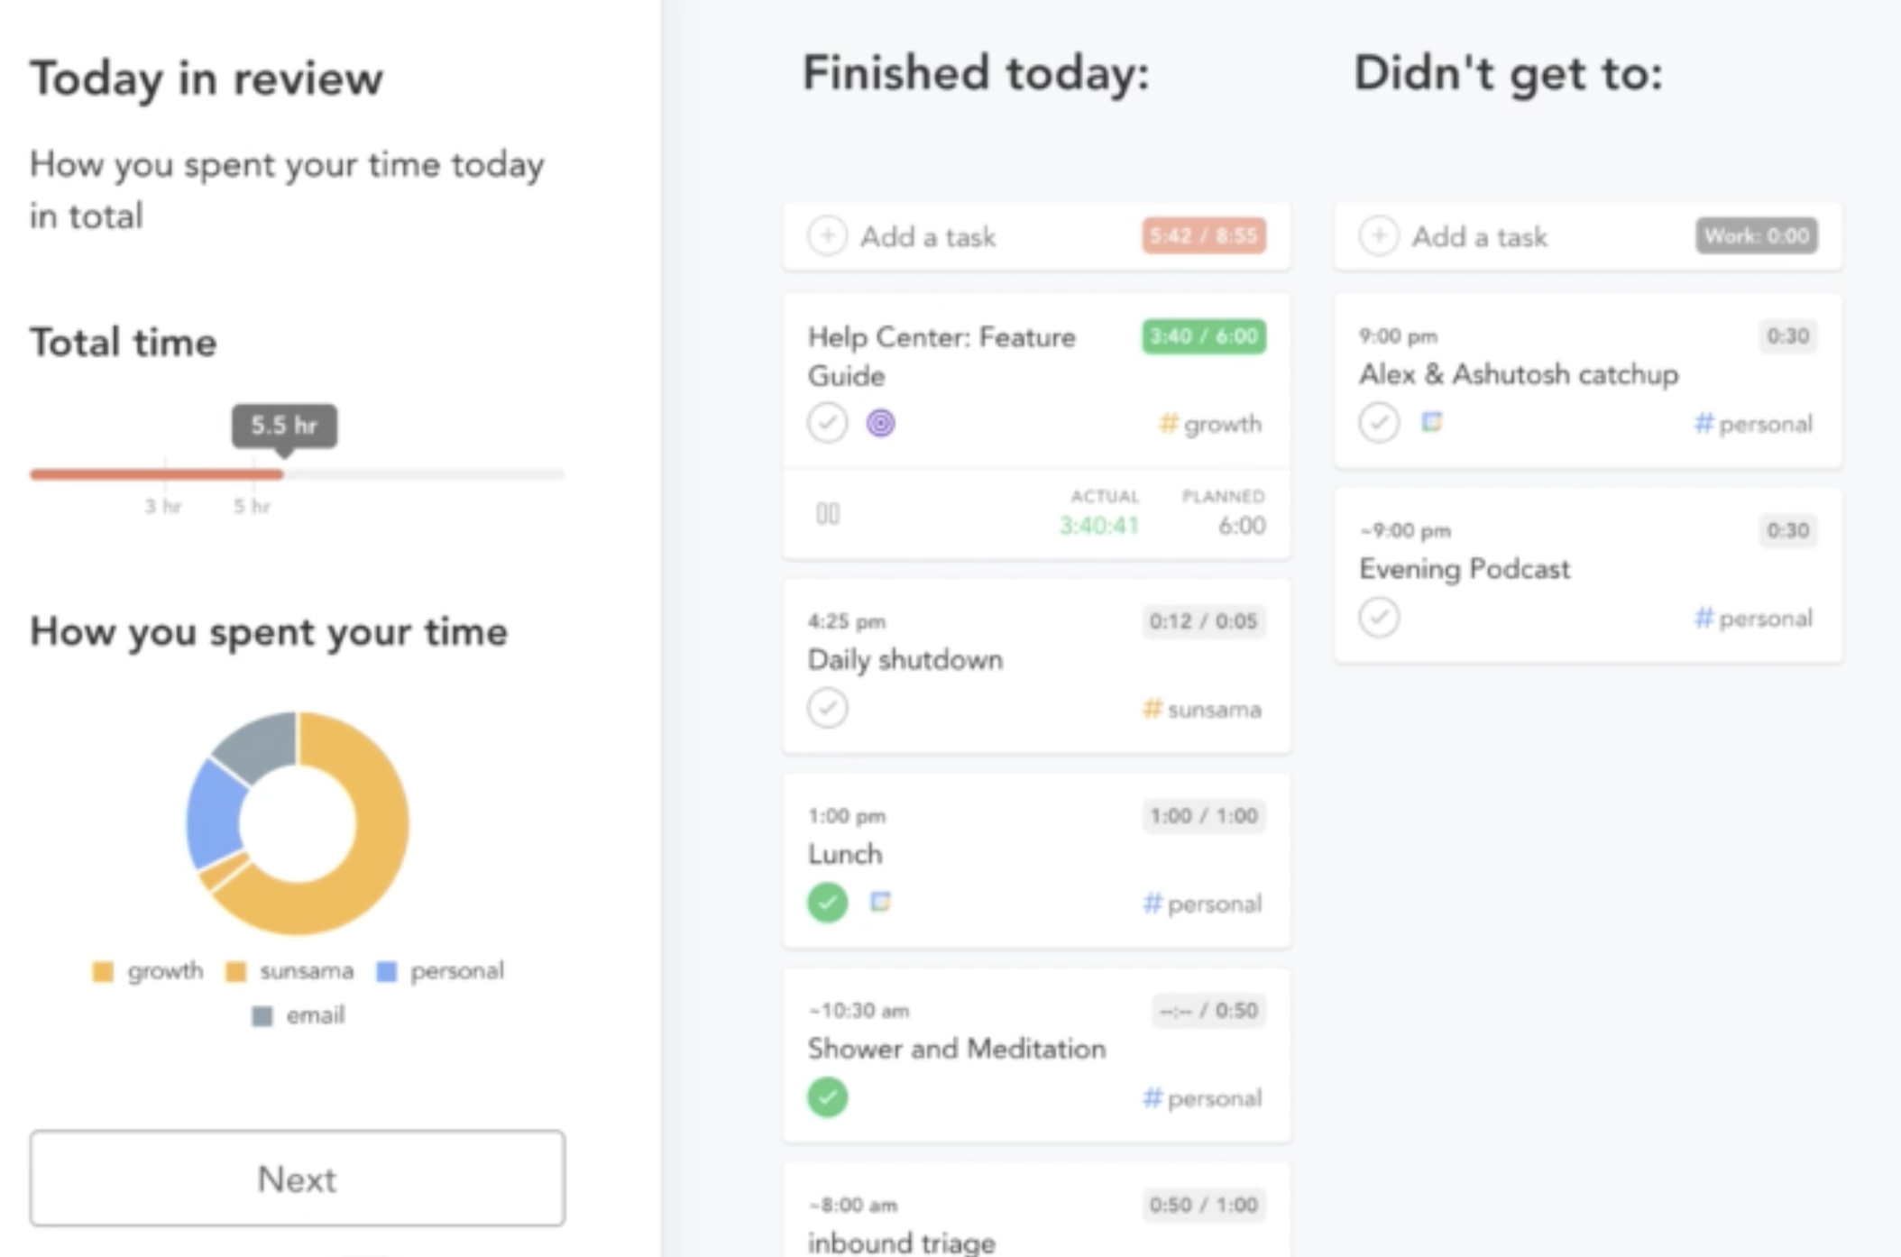This screenshot has height=1257, width=1901.
Task: Mark Evening Podcast as done
Action: click(1379, 618)
